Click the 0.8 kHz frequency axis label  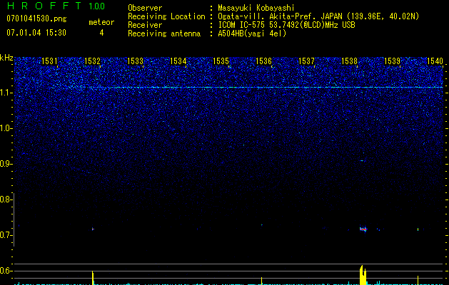point(6,199)
